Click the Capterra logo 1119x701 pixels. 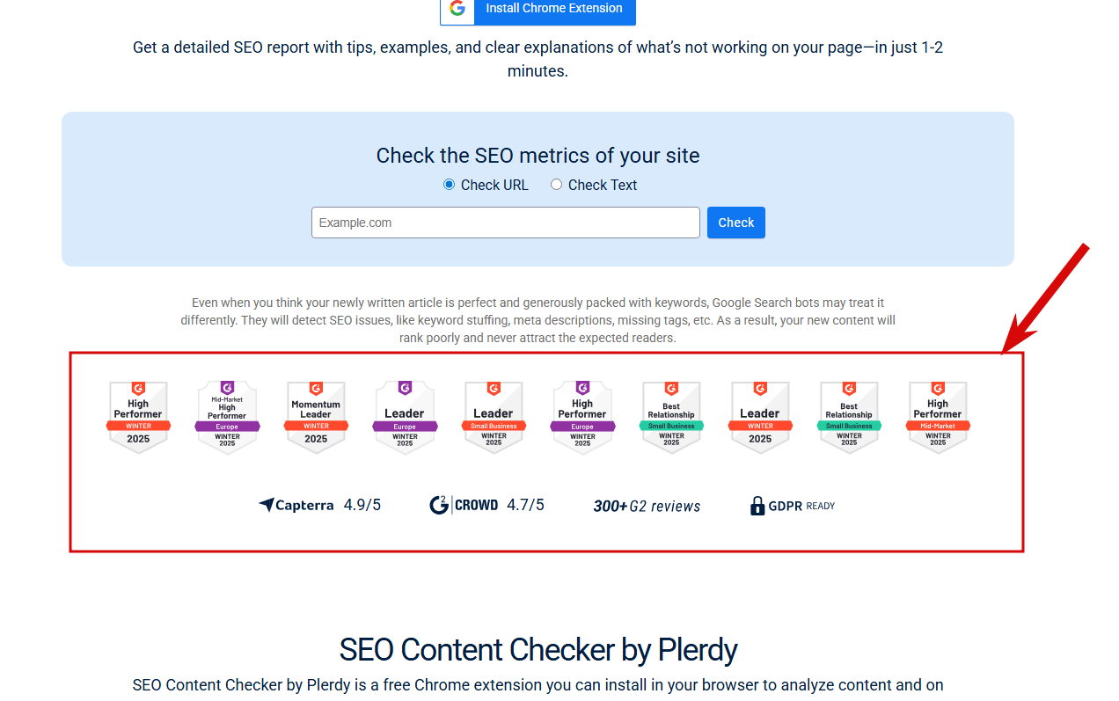[296, 505]
